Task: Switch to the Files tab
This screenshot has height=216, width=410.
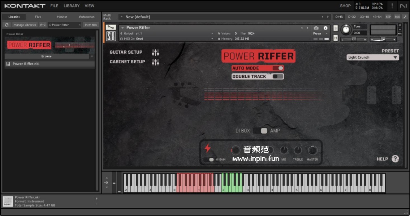Action: pyautogui.click(x=38, y=17)
